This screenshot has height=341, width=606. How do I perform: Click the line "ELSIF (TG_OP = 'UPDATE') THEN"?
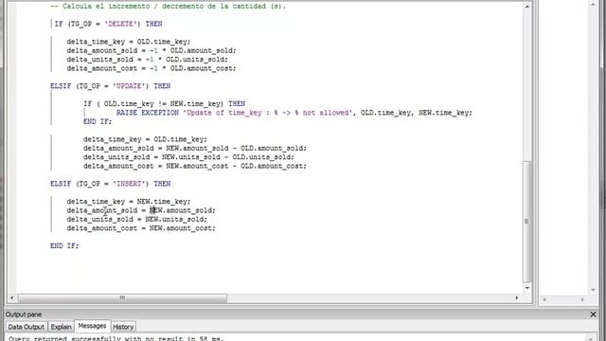110,86
